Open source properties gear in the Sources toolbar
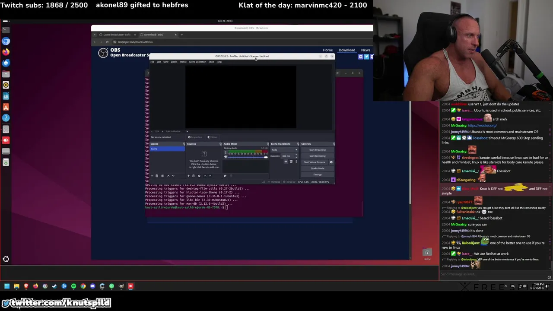Viewport: 553px width, 311px height. pos(199,176)
